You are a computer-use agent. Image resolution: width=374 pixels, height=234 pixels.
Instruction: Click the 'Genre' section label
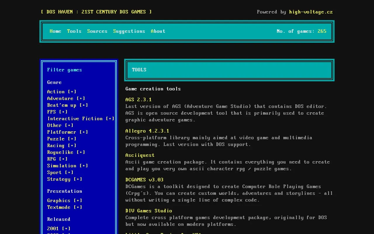tap(54, 82)
